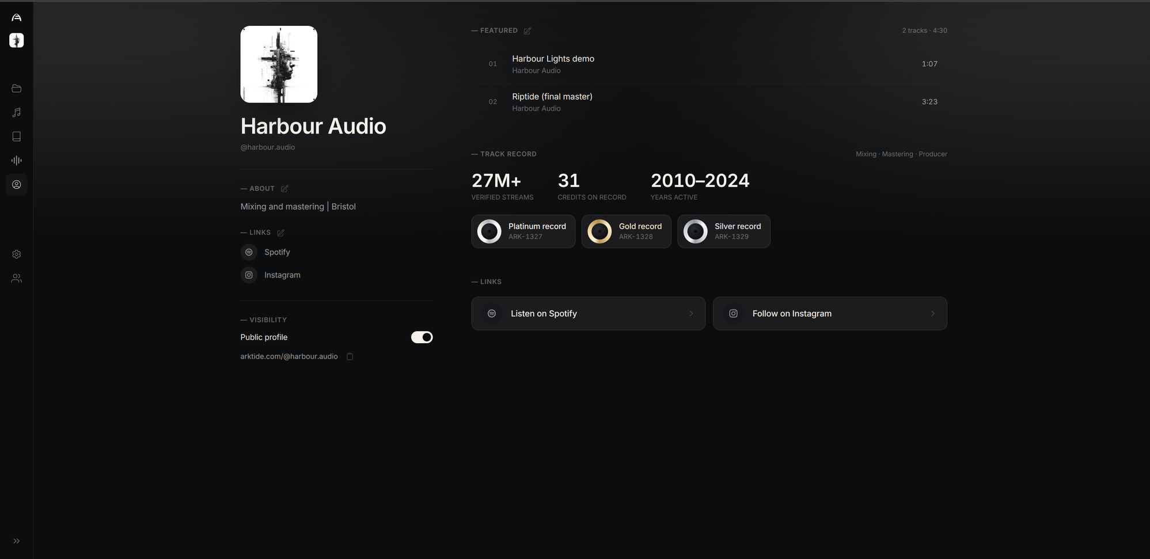Click the Gold record disc icon

click(x=599, y=231)
